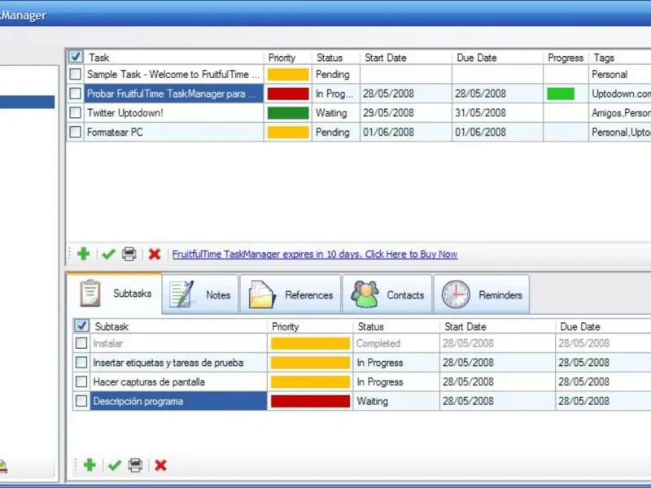Toggle the select-all checkbox in Subtask header
The image size is (651, 488).
click(x=81, y=326)
